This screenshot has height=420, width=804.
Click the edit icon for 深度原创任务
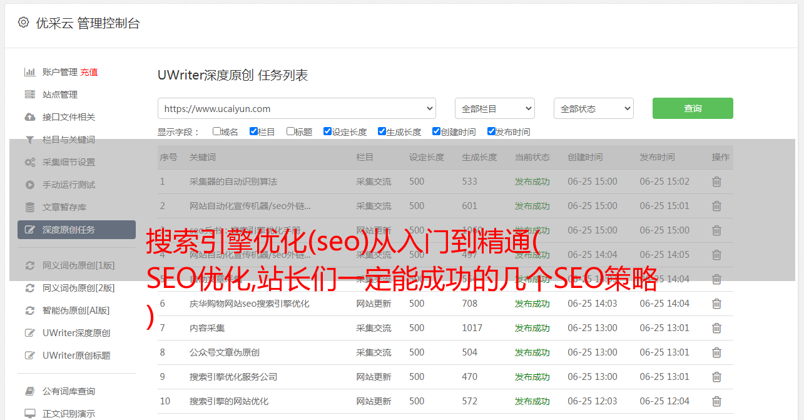tap(29, 230)
